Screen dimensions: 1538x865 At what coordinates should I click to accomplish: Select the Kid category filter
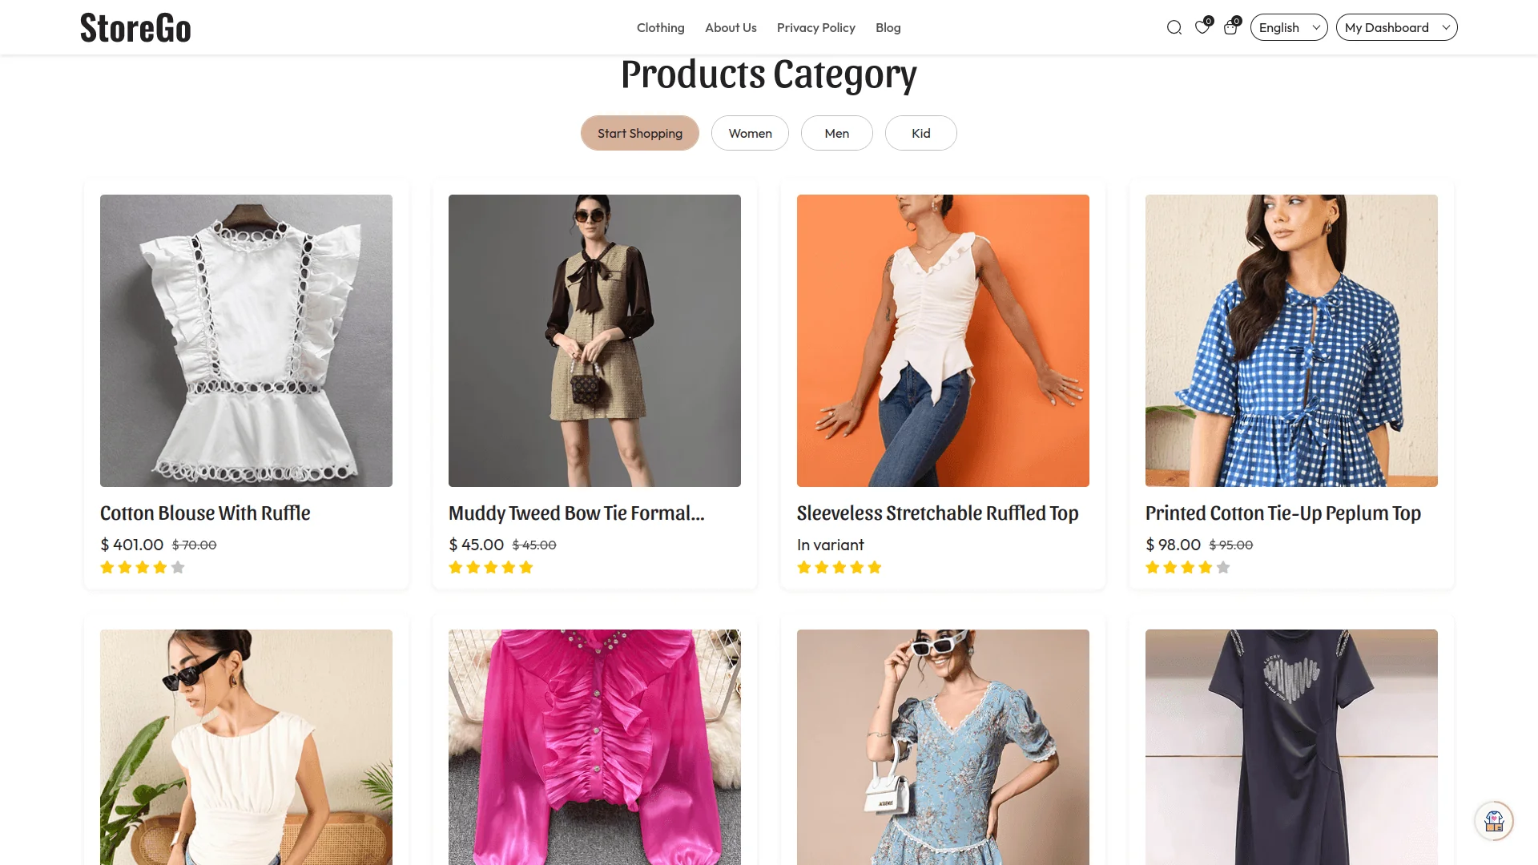[x=920, y=133]
